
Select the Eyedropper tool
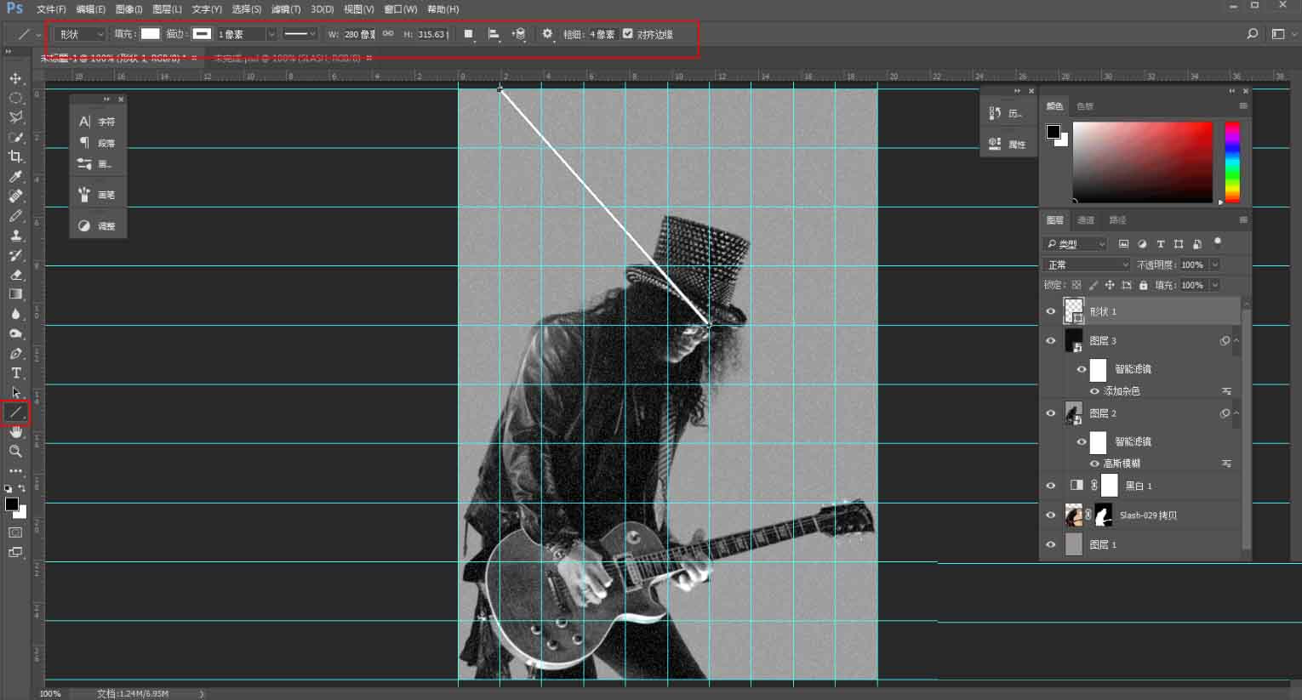[15, 176]
